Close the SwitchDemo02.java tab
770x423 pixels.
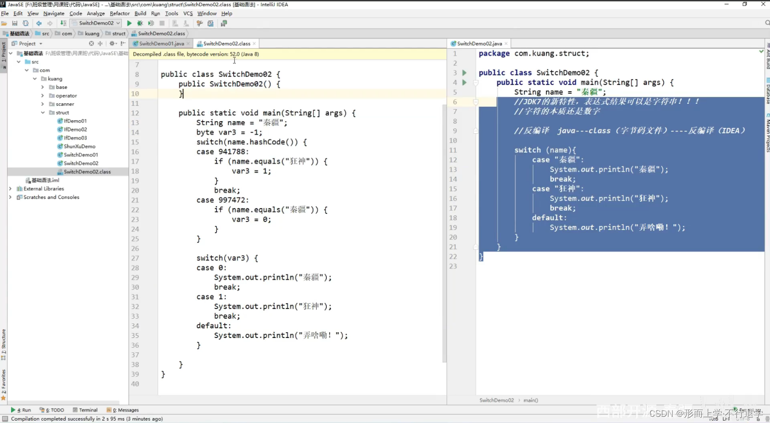click(x=506, y=44)
